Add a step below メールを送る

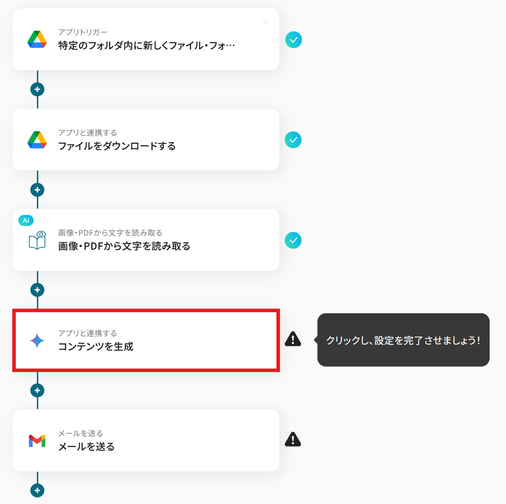[x=37, y=490]
